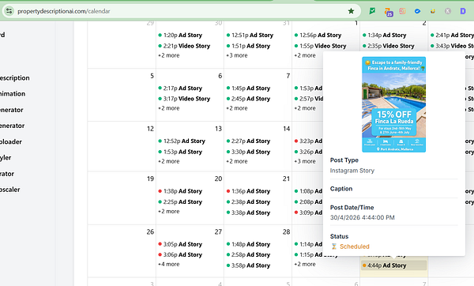Screen dimensions: 474x286
Task: Click the pink square extension icon
Action: (402, 11)
